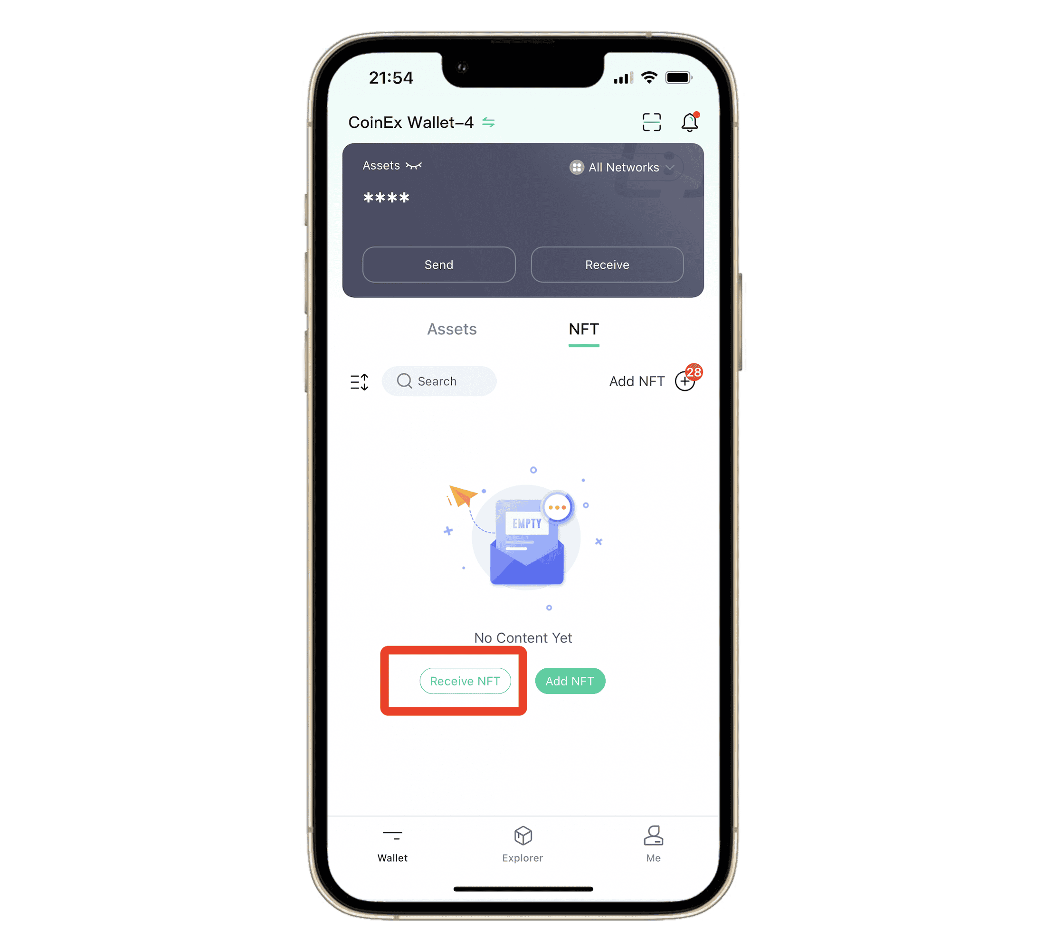The height and width of the screenshot is (950, 1045).
Task: Switch to the Assets tab
Action: [452, 329]
